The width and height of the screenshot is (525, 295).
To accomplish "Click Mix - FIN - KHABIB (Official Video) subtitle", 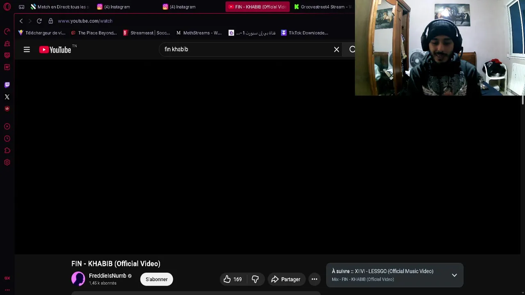I will [363, 279].
